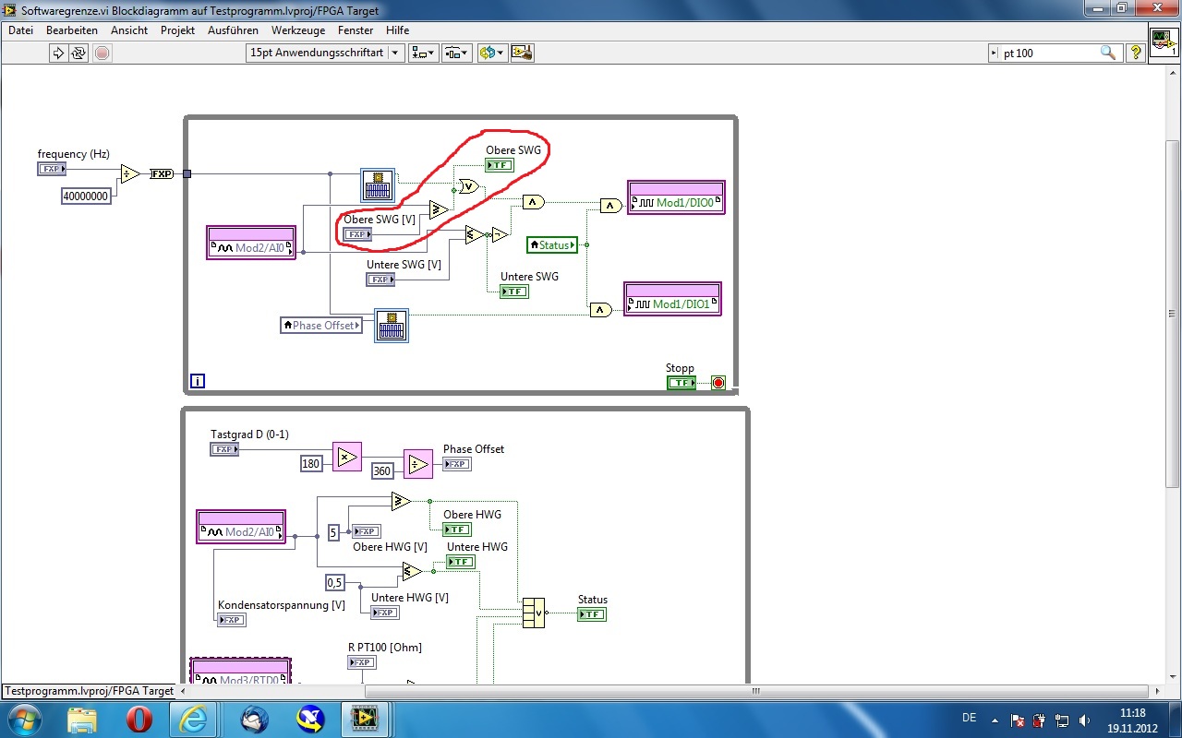The height and width of the screenshot is (738, 1182).
Task: Click the AND gate wired into Mod1/DIO0
Action: tap(610, 205)
